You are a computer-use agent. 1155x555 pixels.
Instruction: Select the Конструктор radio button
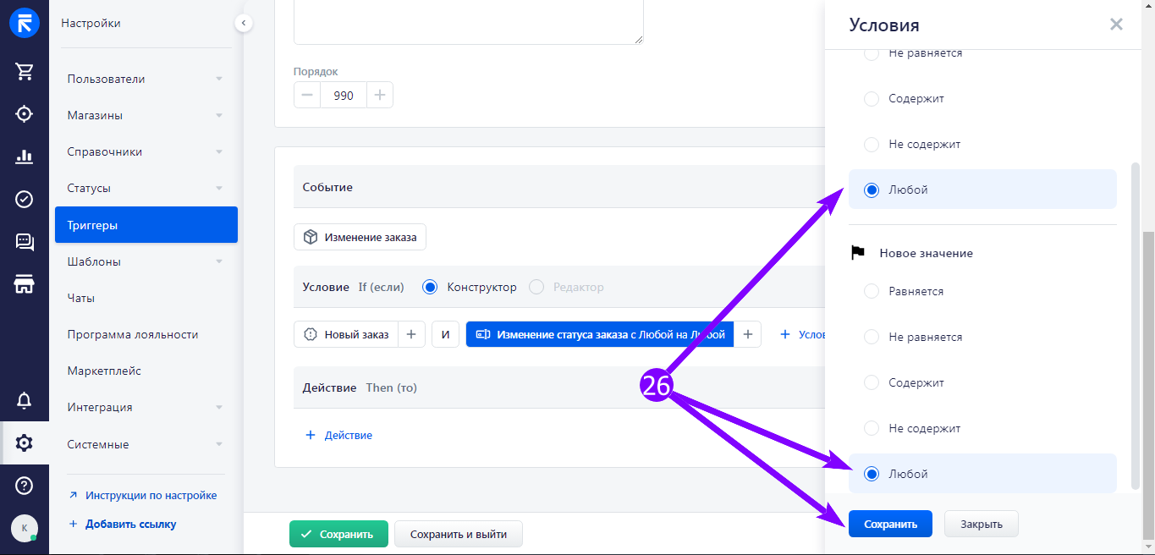click(430, 288)
